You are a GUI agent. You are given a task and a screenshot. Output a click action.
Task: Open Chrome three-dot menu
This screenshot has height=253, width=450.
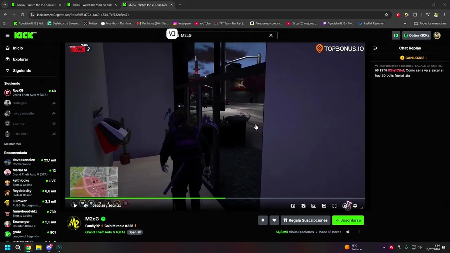click(x=445, y=15)
